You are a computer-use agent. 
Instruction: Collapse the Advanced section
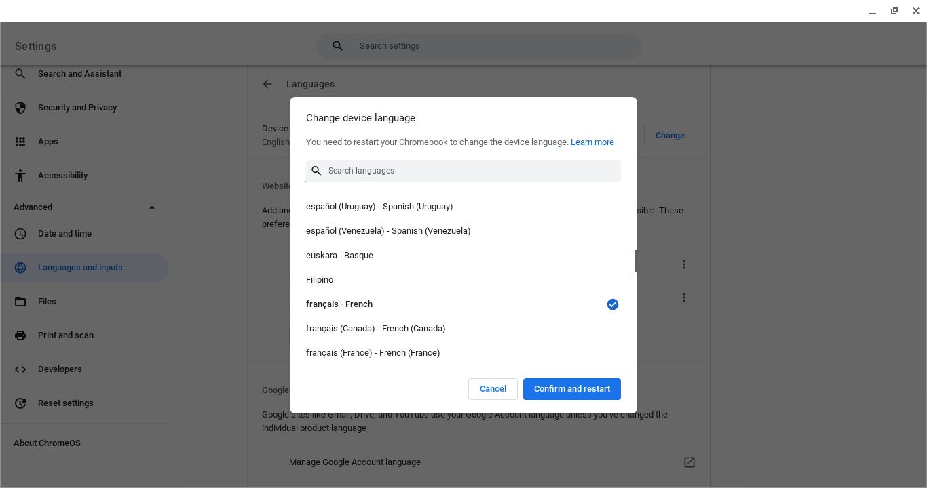pos(152,207)
